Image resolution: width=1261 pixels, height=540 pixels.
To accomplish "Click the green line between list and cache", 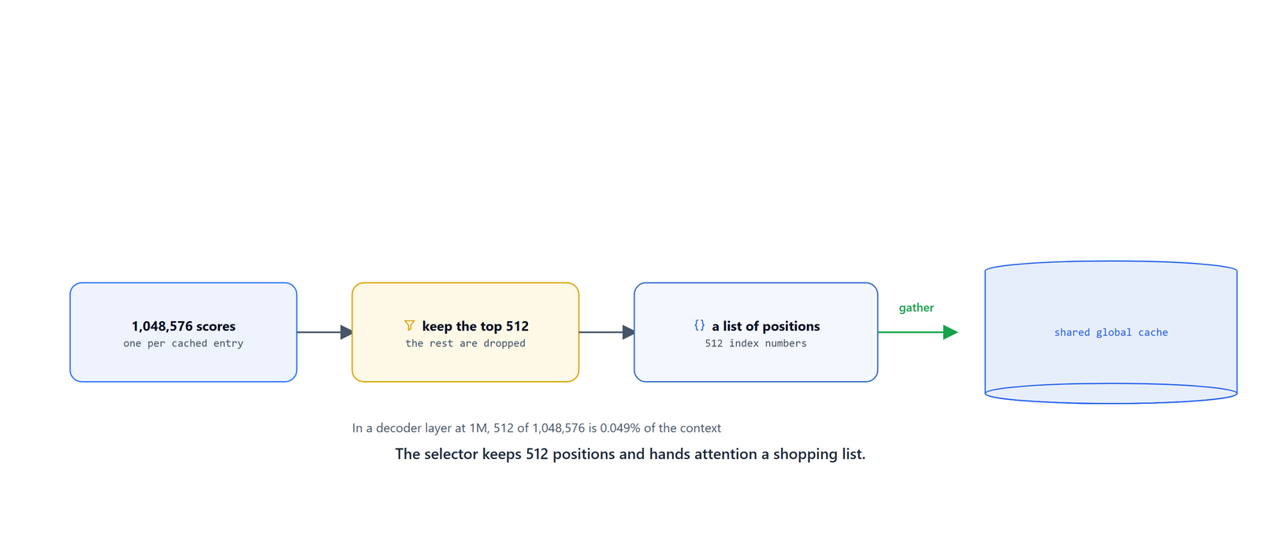I will (910, 332).
